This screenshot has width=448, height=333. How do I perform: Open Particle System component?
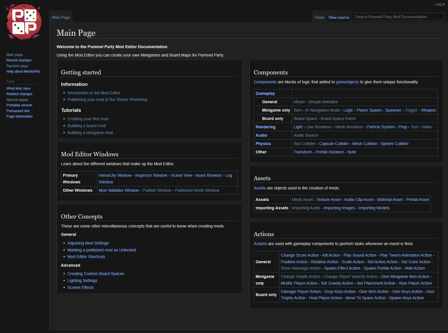pyautogui.click(x=381, y=127)
